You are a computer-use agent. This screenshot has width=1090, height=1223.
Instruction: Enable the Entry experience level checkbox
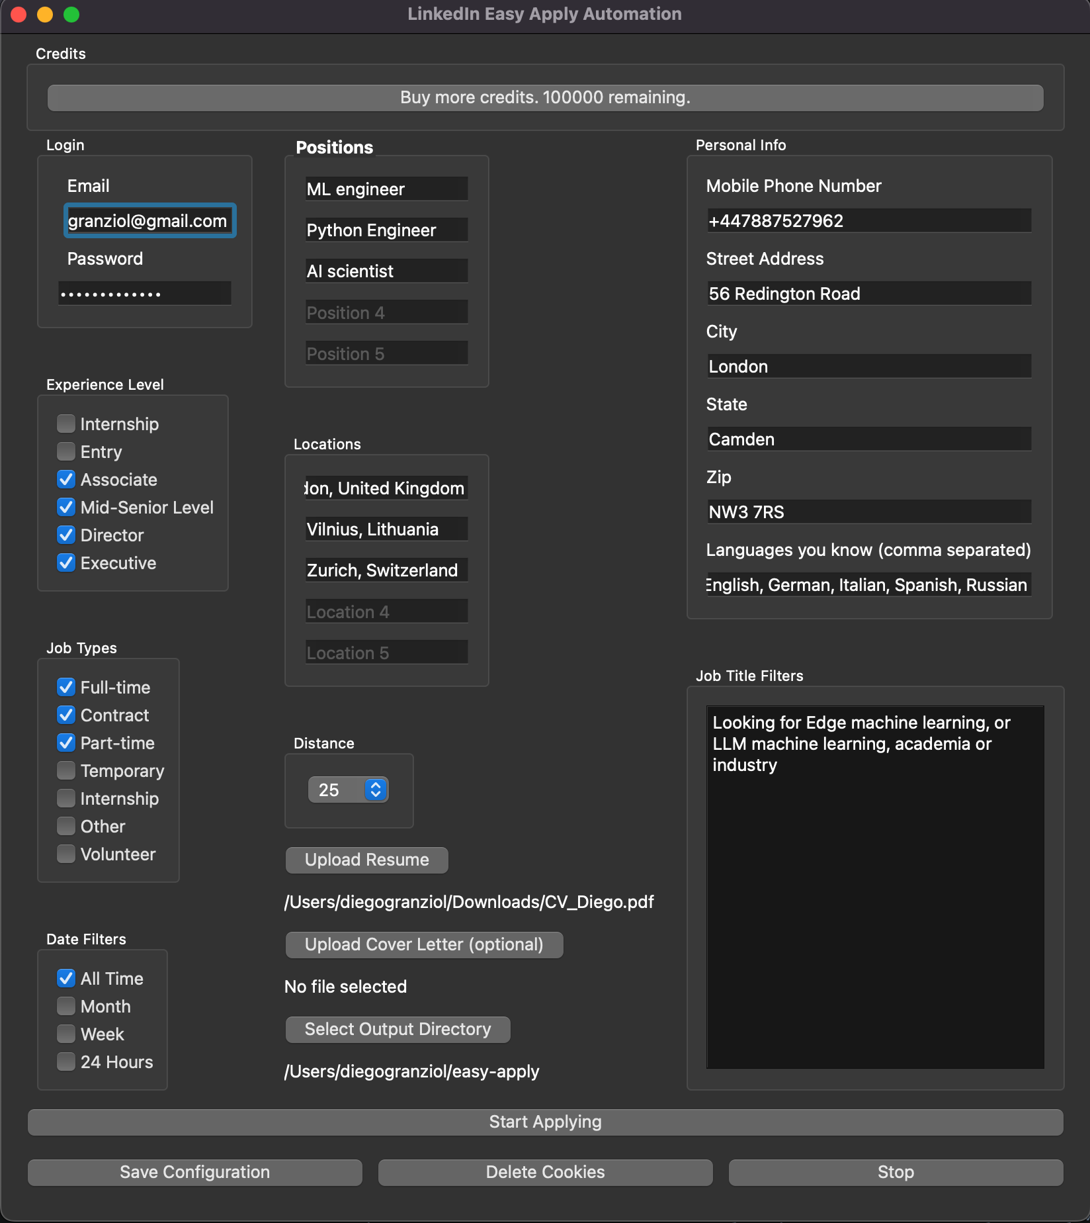click(x=66, y=451)
